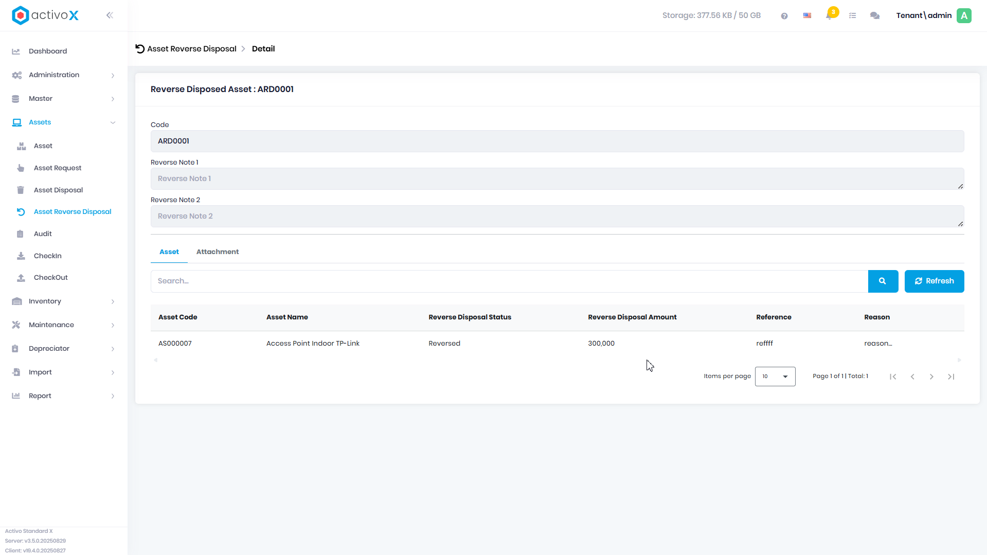
Task: Click the activoX logo
Action: point(45,15)
